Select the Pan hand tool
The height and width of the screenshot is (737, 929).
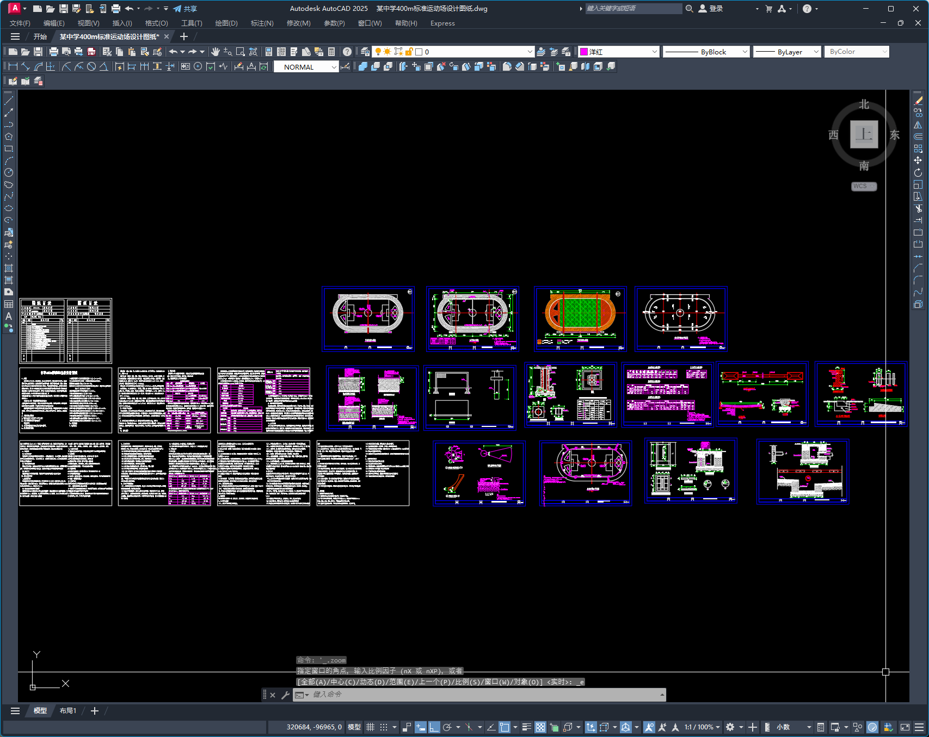tap(216, 52)
